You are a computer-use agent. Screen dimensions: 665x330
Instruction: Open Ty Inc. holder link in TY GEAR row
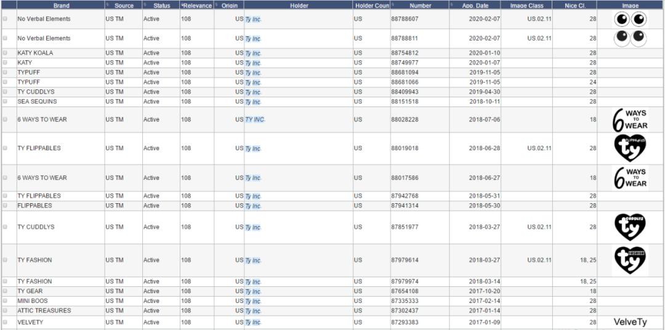tap(253, 292)
